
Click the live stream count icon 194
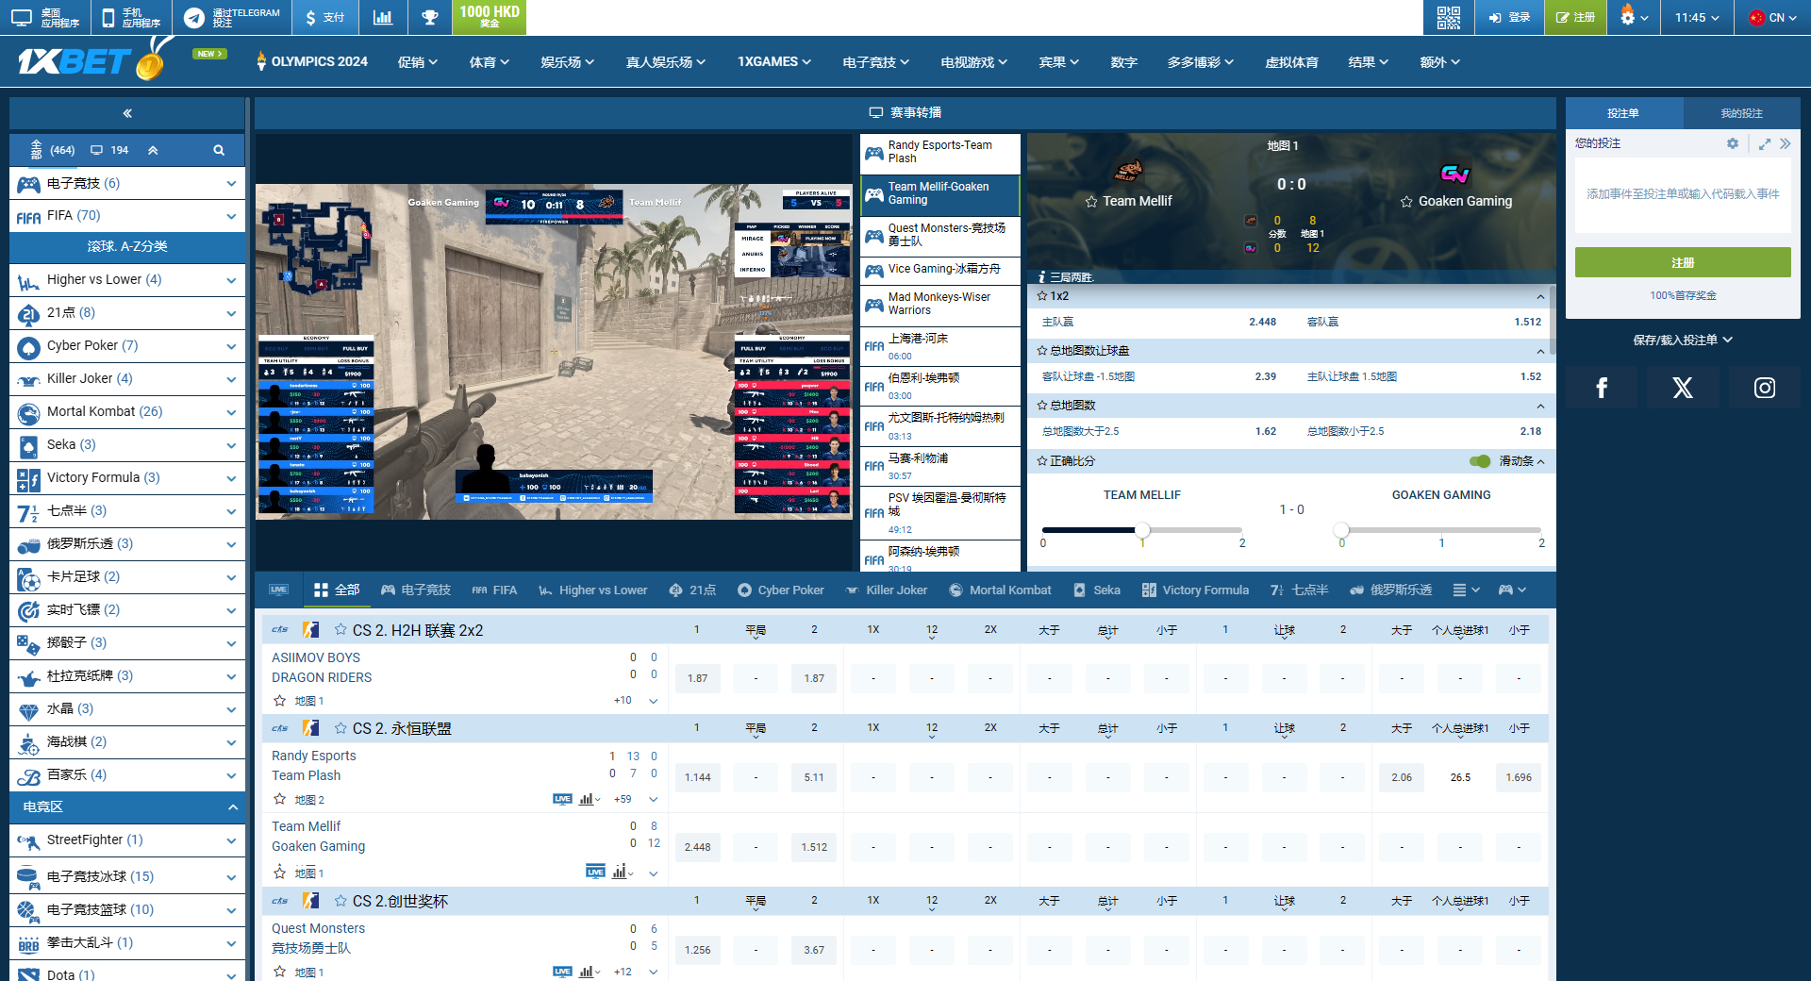click(x=109, y=150)
